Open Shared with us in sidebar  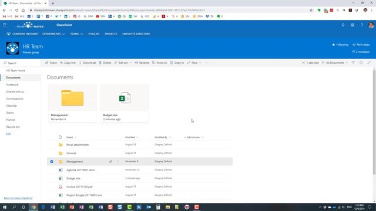15,91
